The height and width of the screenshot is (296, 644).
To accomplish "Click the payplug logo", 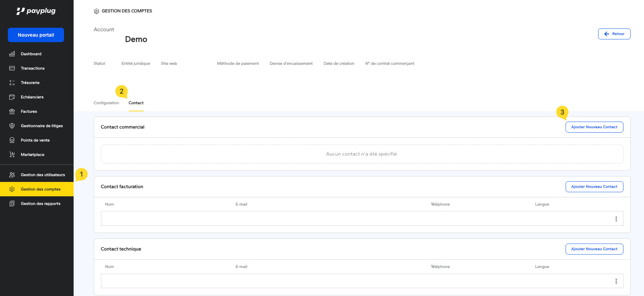I will click(36, 11).
